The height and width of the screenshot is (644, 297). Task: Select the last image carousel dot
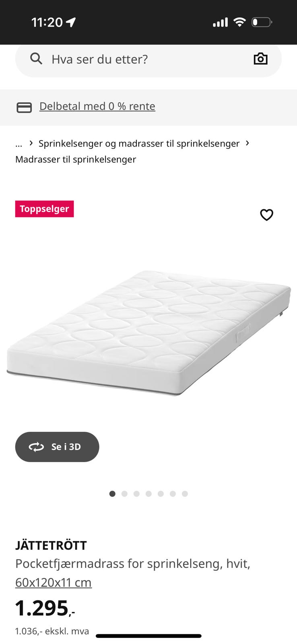click(x=185, y=494)
